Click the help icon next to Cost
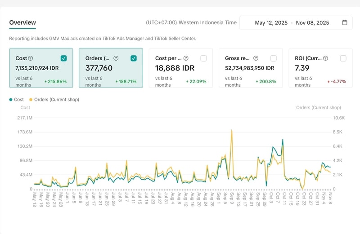The width and height of the screenshot is (360, 234). (x=31, y=58)
